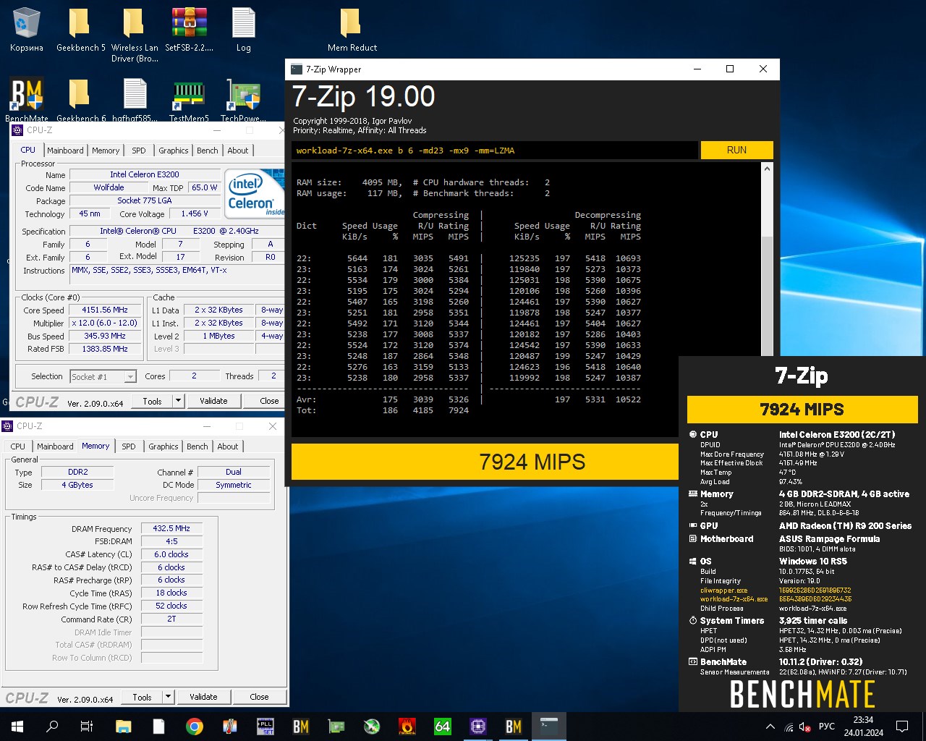Click the Intel Celeron E3200 name field
Screen dimensions: 926x741
pyautogui.click(x=145, y=174)
